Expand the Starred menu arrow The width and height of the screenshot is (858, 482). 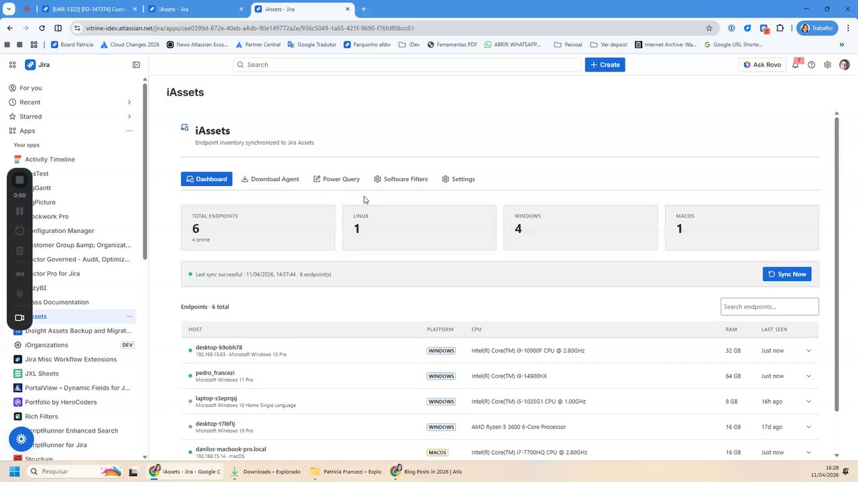pos(129,116)
